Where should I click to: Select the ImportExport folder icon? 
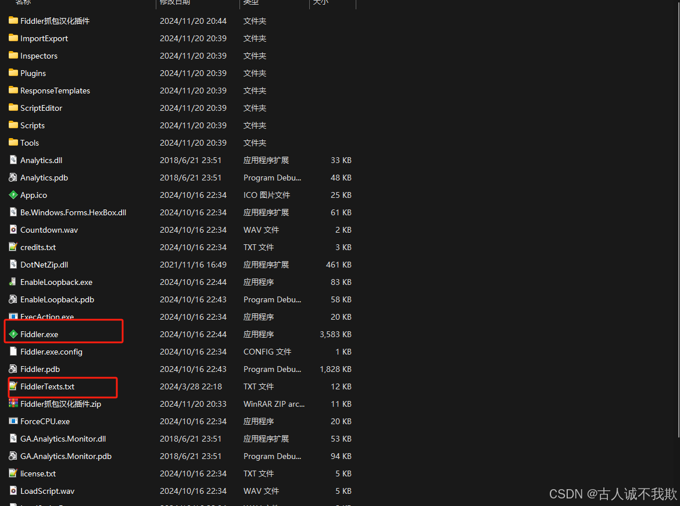click(x=13, y=38)
